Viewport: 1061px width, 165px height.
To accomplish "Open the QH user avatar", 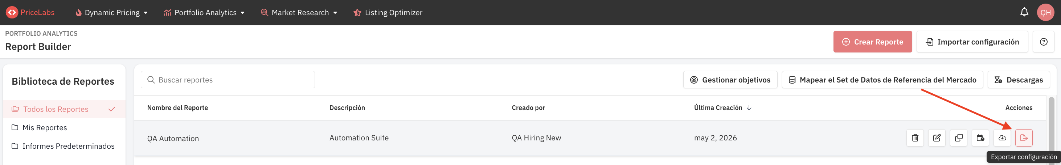I will (1046, 12).
